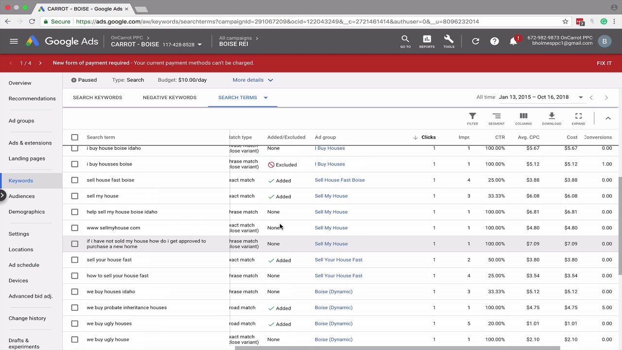Expand the collapsed side panel arrow

tap(2, 196)
